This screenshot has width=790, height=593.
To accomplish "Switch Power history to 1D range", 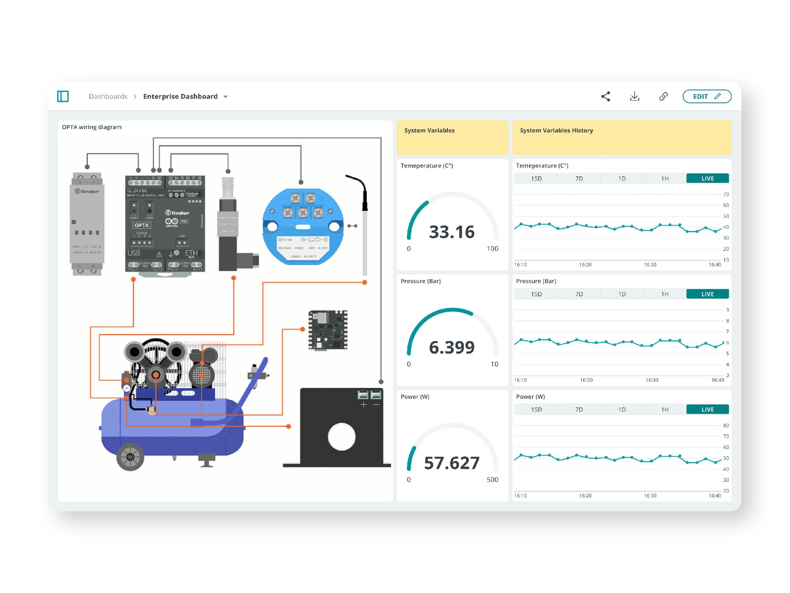I will [x=622, y=409].
